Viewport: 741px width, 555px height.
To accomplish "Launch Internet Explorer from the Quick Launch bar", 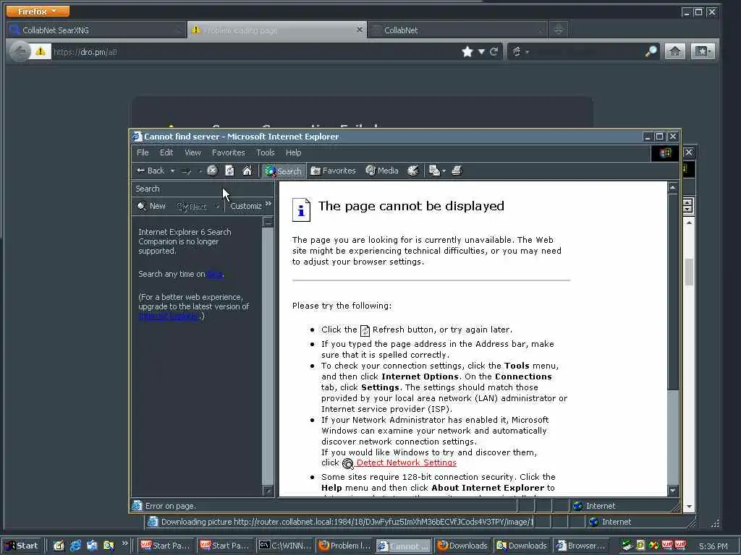I will 75,546.
